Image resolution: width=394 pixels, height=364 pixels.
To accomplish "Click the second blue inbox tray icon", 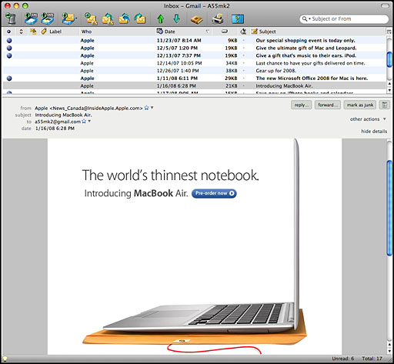I will coord(48,18).
